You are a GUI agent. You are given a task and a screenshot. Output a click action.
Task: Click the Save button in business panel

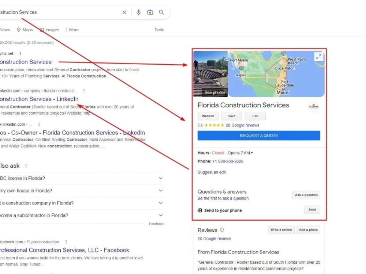(x=232, y=116)
